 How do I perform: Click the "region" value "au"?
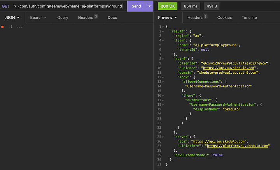197,36
